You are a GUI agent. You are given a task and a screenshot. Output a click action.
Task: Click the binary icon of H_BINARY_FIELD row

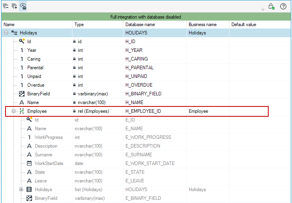pyautogui.click(x=22, y=94)
